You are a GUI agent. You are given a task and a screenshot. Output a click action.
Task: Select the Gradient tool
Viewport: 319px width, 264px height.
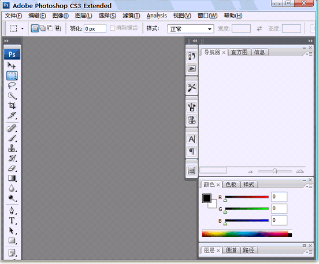(x=12, y=178)
